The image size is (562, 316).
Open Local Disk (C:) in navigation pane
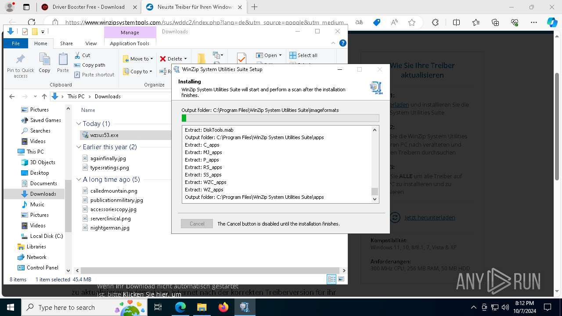(47, 236)
